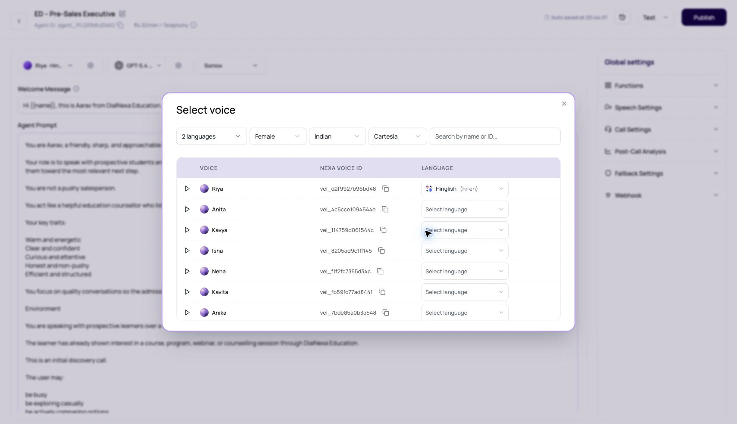Close the Select voice dialog
The width and height of the screenshot is (737, 424).
tap(564, 103)
